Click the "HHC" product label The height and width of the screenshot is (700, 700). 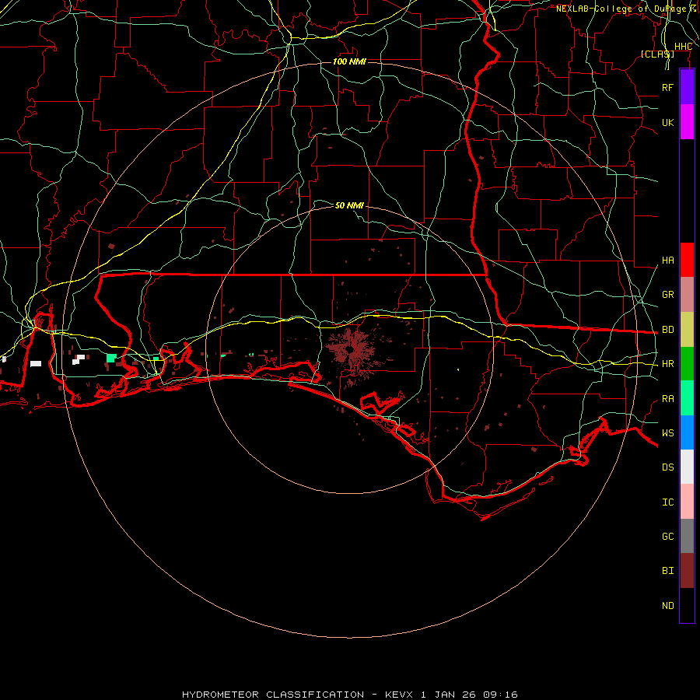coord(683,47)
